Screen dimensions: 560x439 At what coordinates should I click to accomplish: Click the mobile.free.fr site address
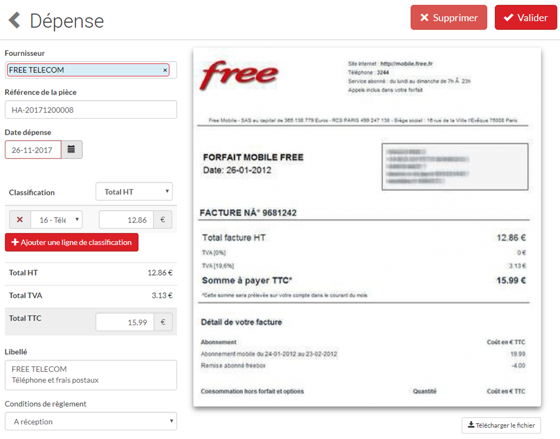[406, 64]
